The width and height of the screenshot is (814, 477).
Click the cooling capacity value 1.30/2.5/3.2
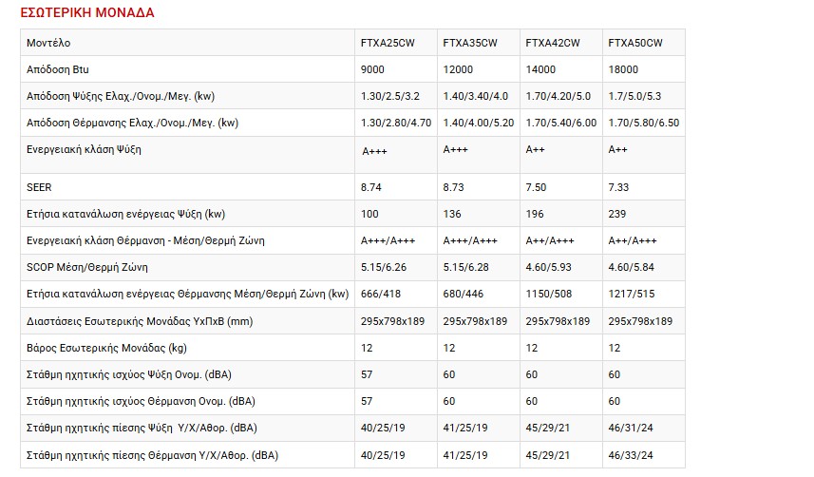tap(388, 96)
